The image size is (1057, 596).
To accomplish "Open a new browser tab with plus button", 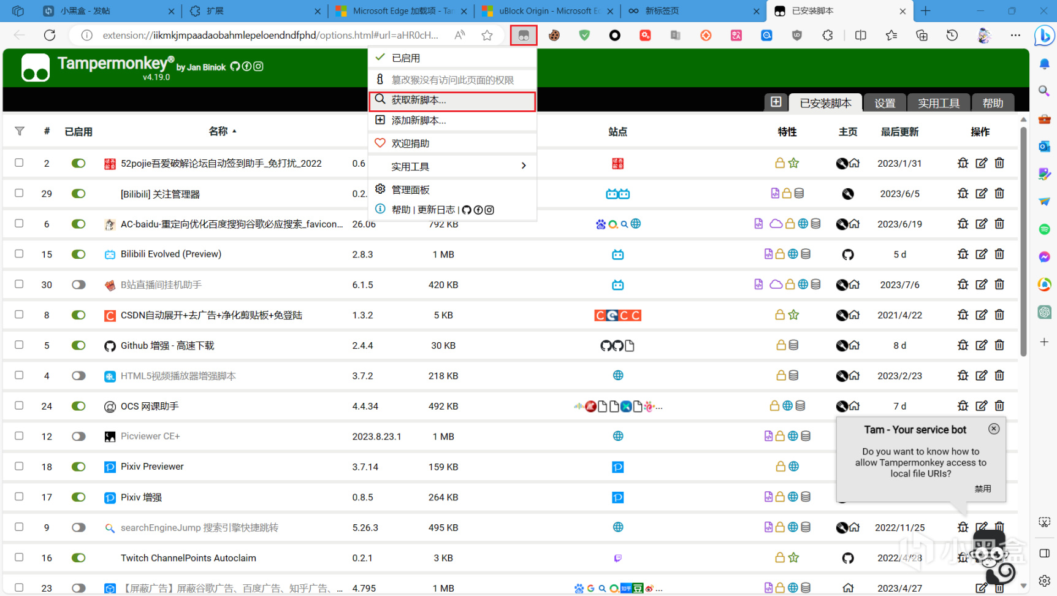I will pyautogui.click(x=926, y=11).
